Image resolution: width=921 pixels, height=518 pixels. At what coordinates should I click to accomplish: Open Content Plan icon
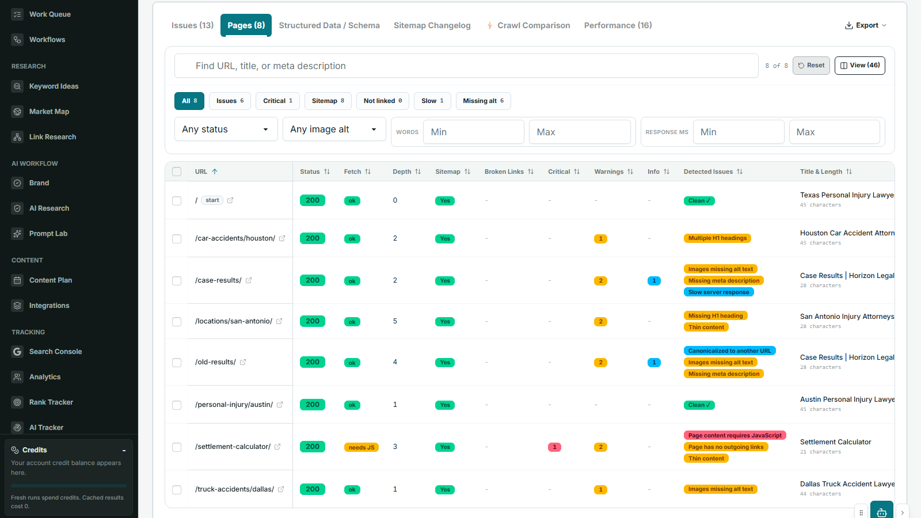pyautogui.click(x=17, y=280)
